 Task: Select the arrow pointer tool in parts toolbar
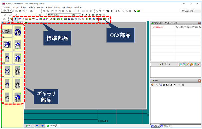[x=16, y=19]
